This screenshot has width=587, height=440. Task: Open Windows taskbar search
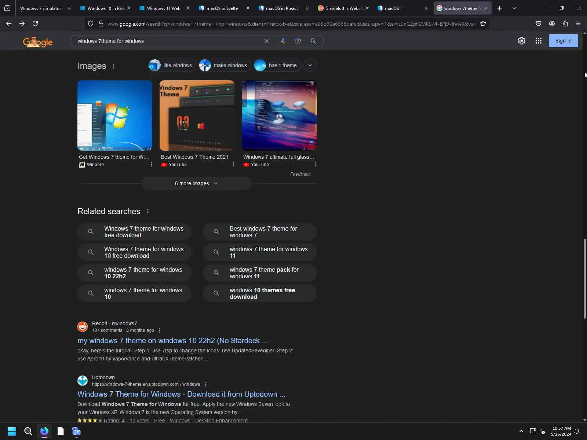(28, 431)
